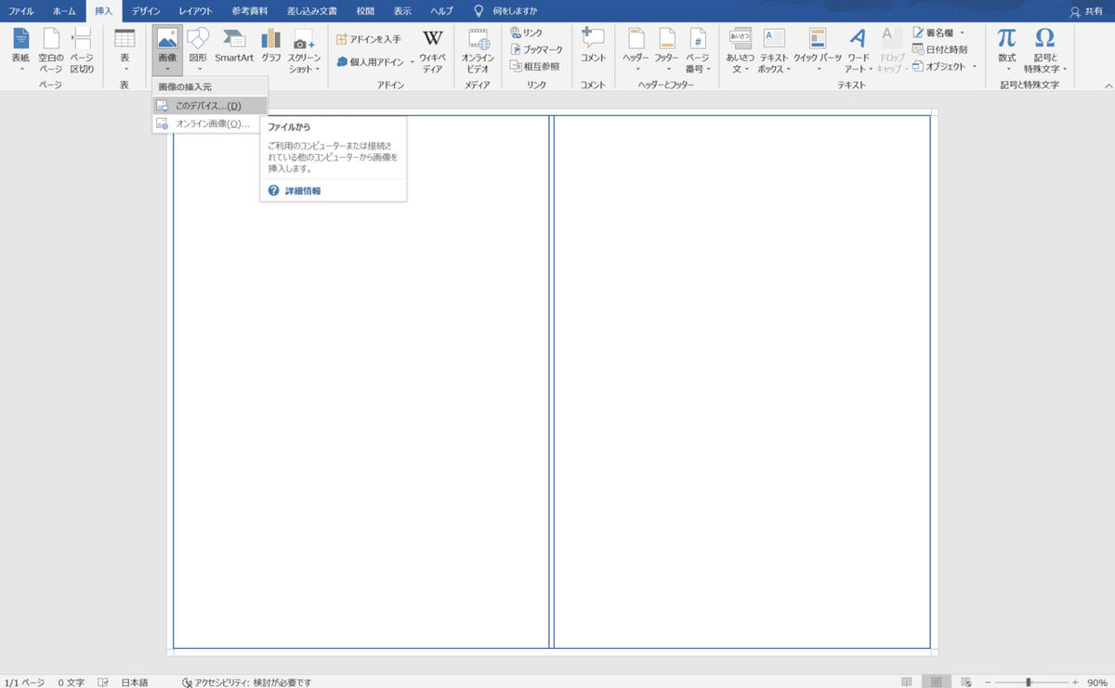The image size is (1115, 688).
Task: Switch to the デザイン tab
Action: [x=145, y=11]
